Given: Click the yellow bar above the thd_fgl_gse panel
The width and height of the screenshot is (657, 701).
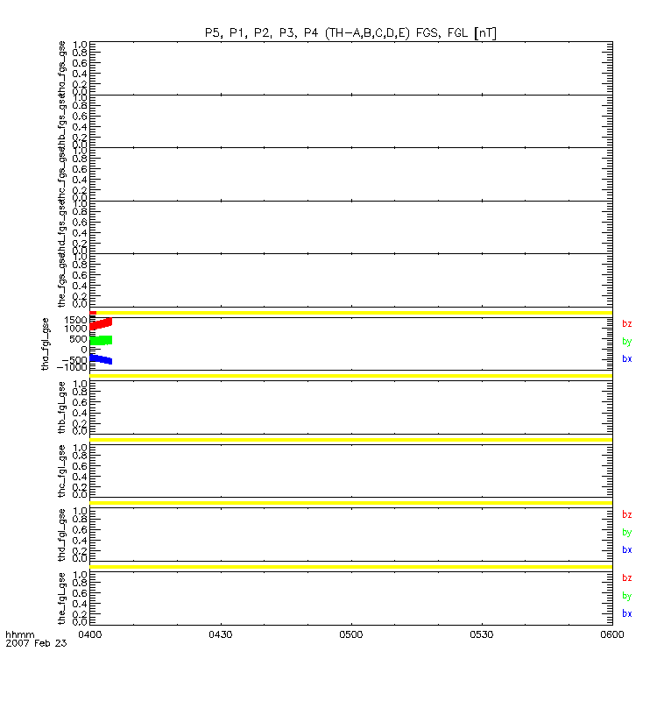Looking at the screenshot, I should [x=351, y=503].
